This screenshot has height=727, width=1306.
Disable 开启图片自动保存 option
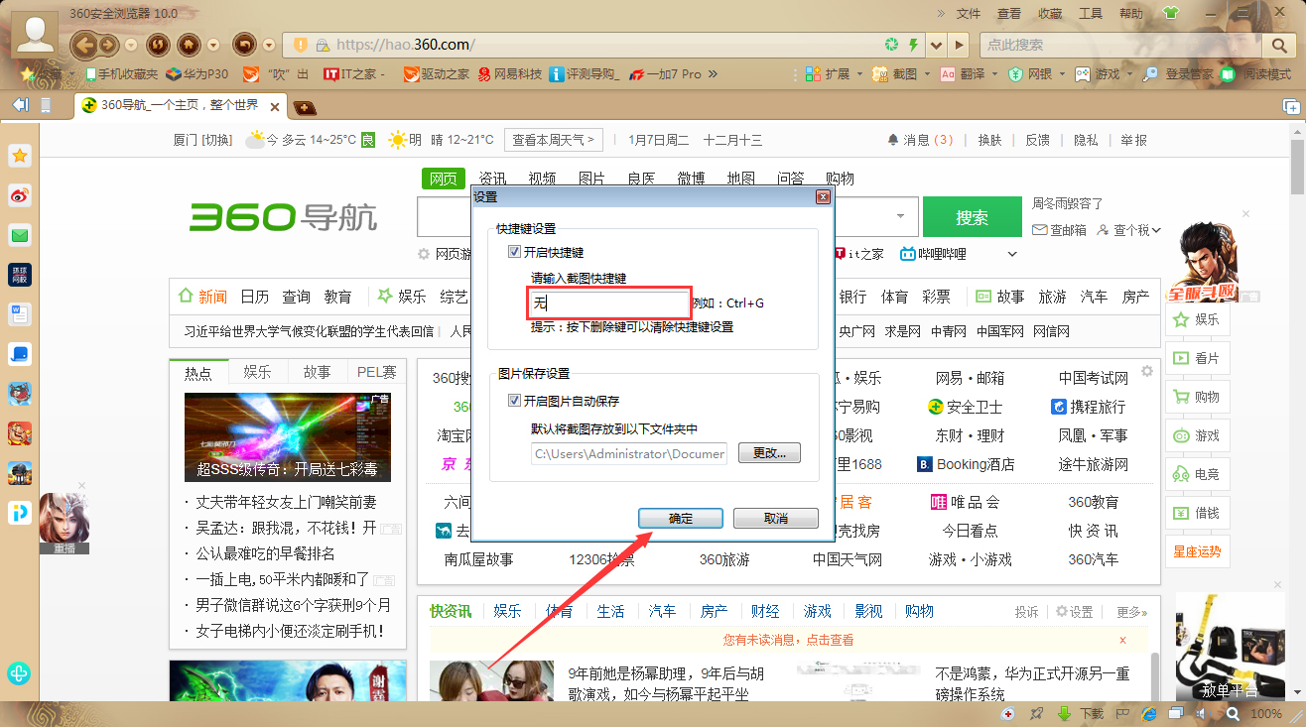[x=514, y=400]
